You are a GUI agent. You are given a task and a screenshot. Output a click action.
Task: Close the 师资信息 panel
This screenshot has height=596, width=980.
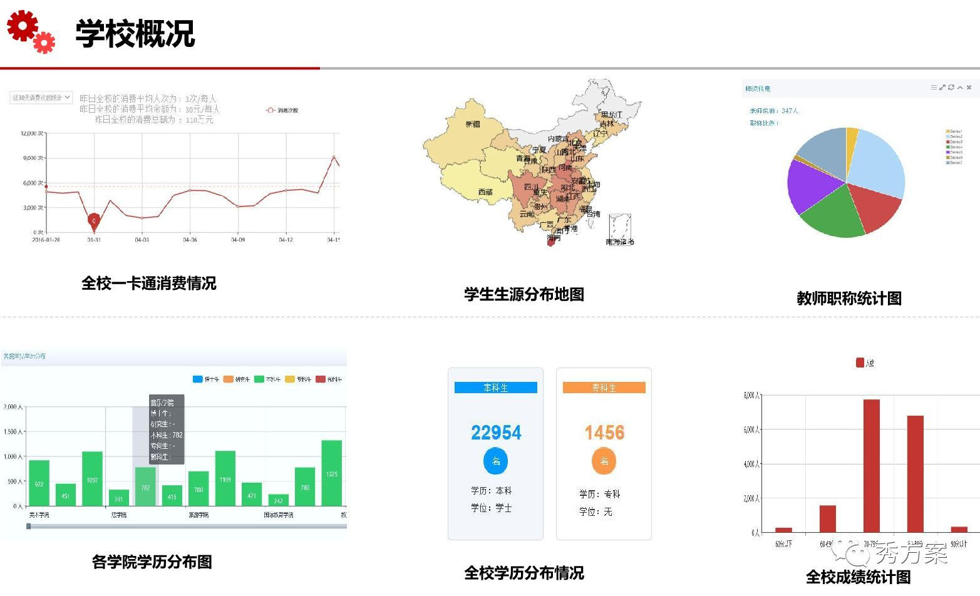click(969, 88)
